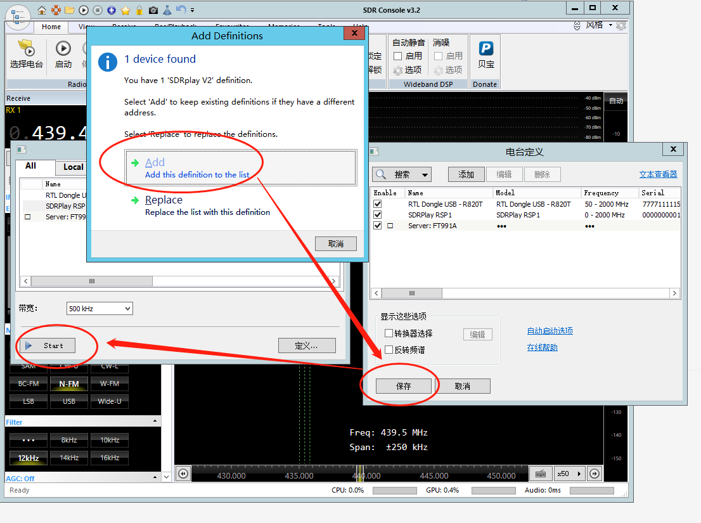Toggle Enable checkbox for RTL Dongle USB row
Viewport: 701px width, 523px height.
pyautogui.click(x=378, y=204)
